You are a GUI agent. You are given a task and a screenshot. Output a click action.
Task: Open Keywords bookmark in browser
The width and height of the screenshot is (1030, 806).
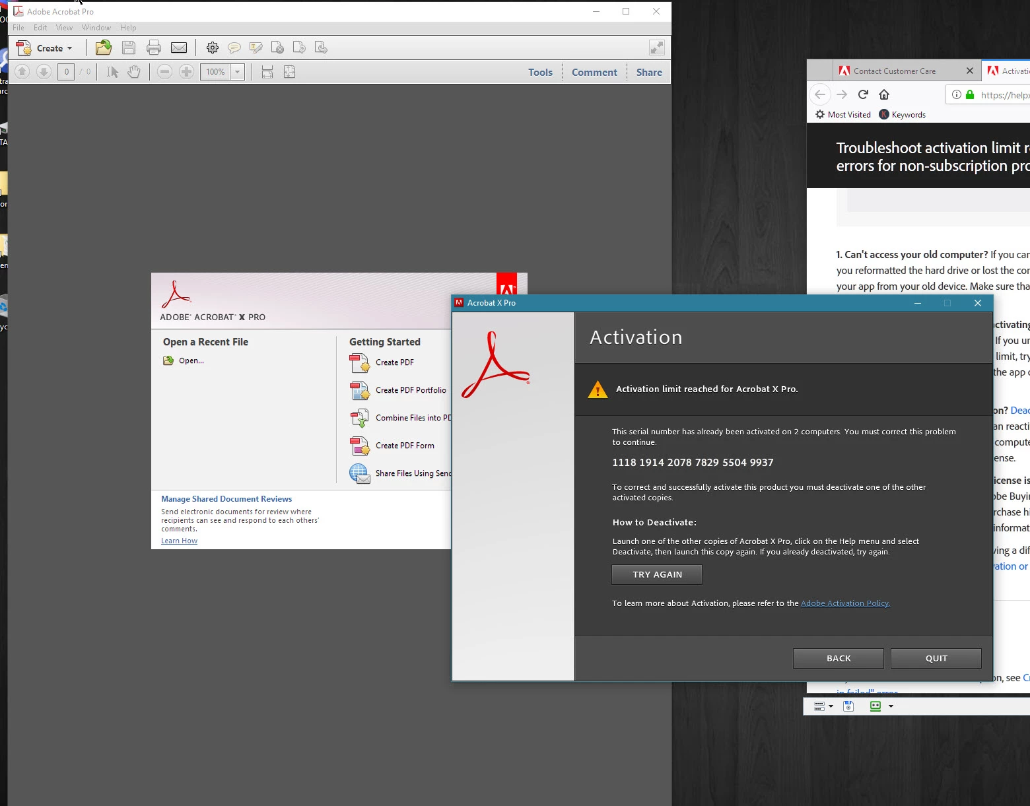coord(903,114)
